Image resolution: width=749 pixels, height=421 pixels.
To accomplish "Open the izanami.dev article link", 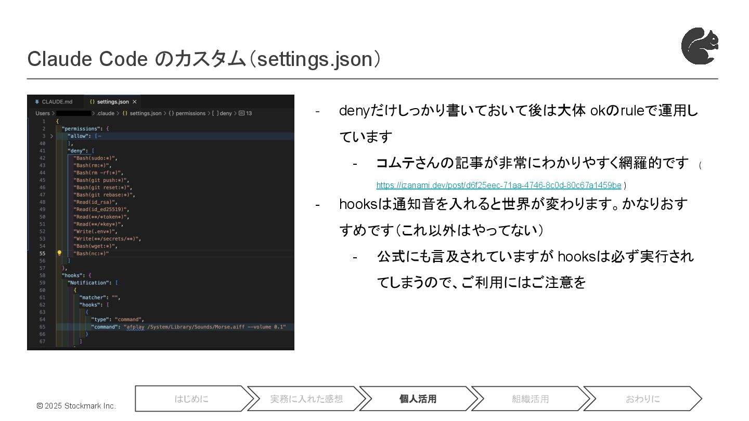I will [499, 185].
